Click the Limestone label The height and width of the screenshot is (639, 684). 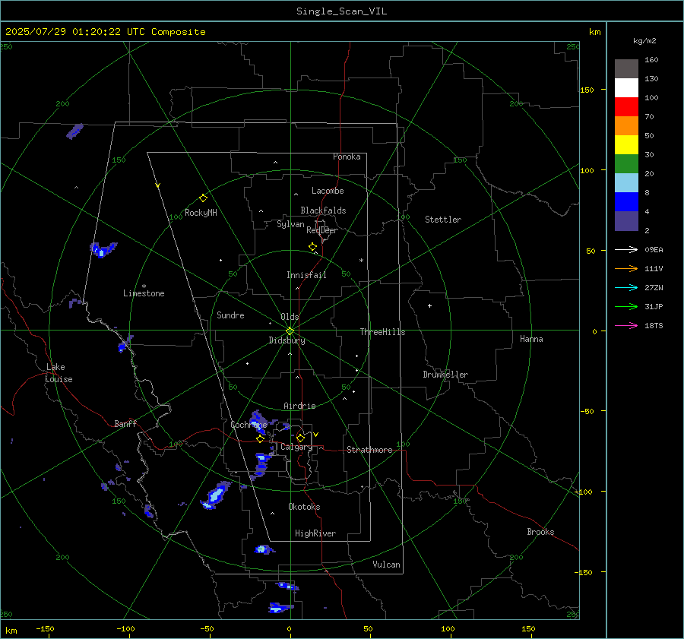point(144,293)
